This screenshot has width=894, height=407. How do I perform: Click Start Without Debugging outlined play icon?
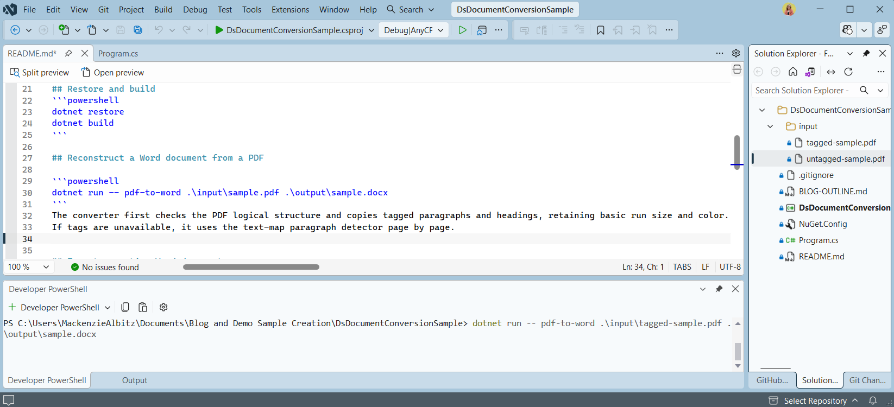pos(462,30)
